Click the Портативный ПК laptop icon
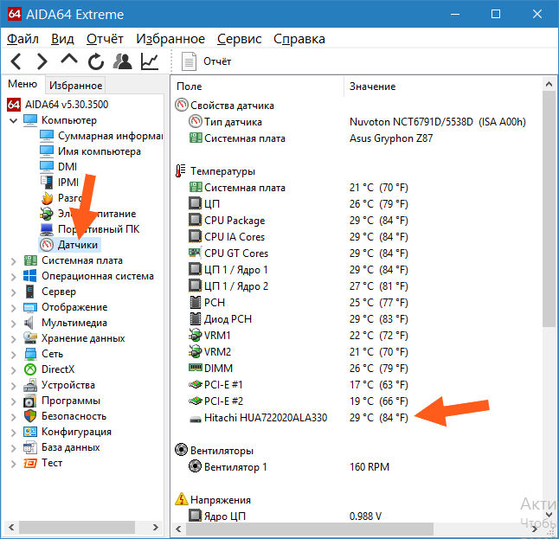 click(47, 229)
